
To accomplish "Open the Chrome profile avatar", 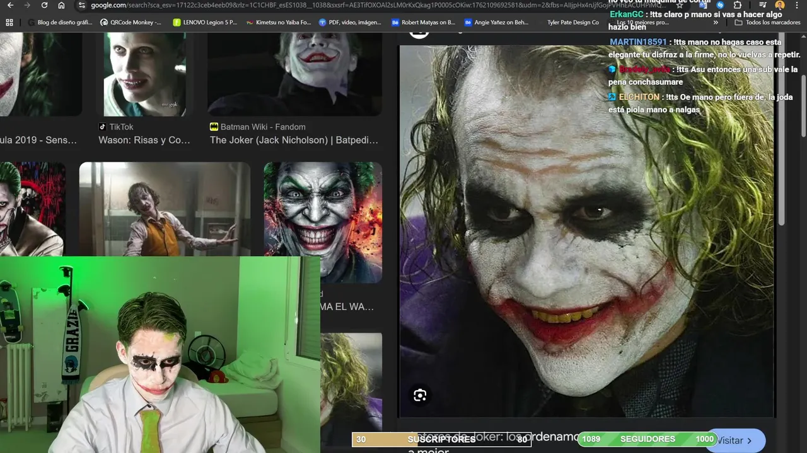I will click(x=780, y=5).
